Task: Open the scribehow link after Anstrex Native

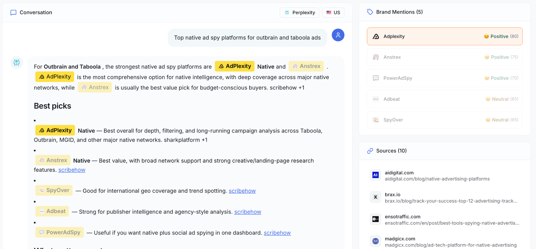Action: [x=72, y=170]
